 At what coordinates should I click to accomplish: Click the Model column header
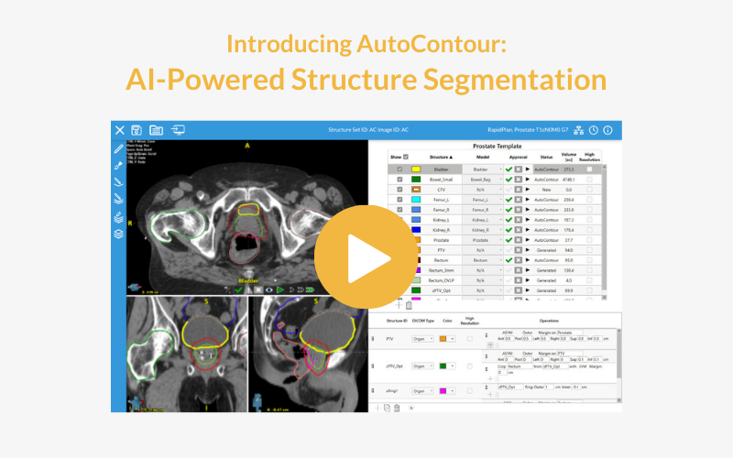483,157
